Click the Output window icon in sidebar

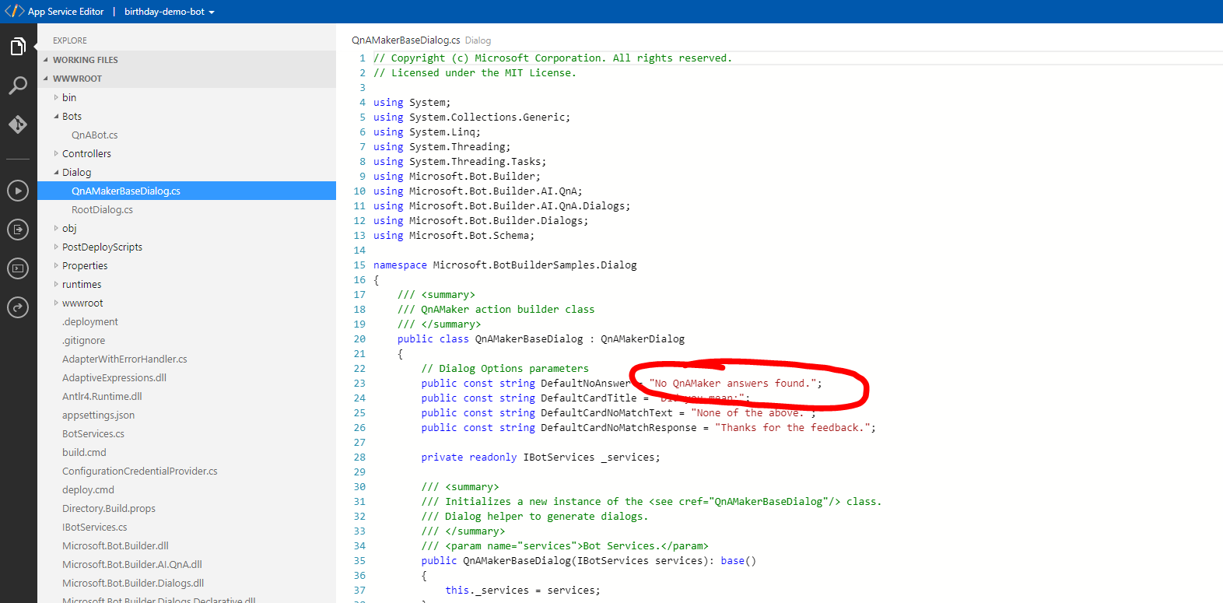point(18,230)
